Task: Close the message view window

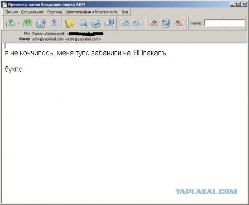Action: (x=244, y=5)
